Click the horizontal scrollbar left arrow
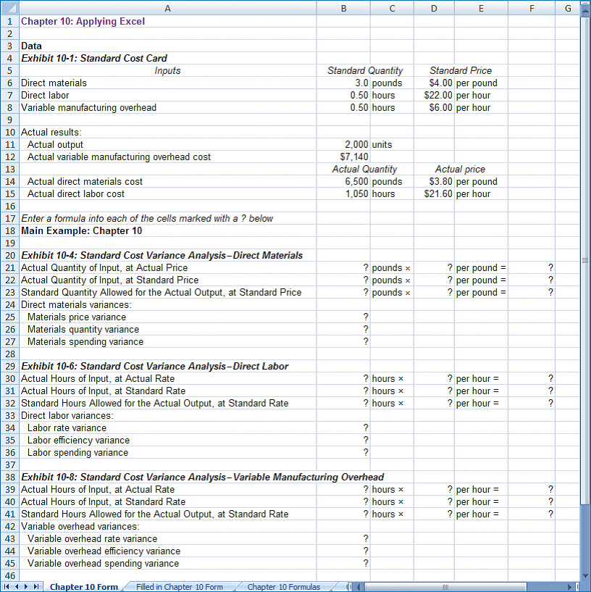This screenshot has width=591, height=592. [358, 586]
